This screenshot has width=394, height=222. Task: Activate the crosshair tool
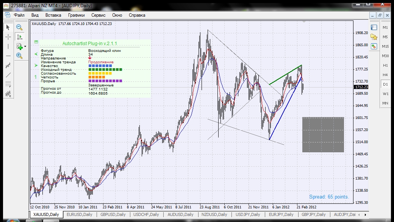(8, 37)
